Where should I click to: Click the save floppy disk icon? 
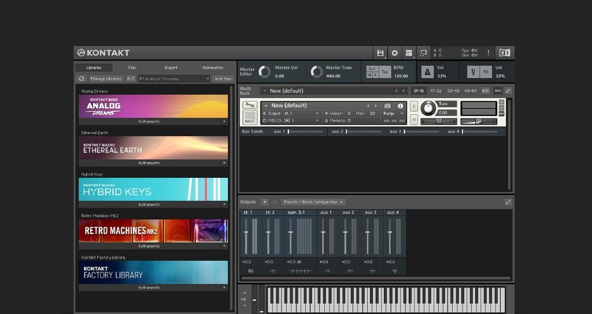pyautogui.click(x=380, y=53)
